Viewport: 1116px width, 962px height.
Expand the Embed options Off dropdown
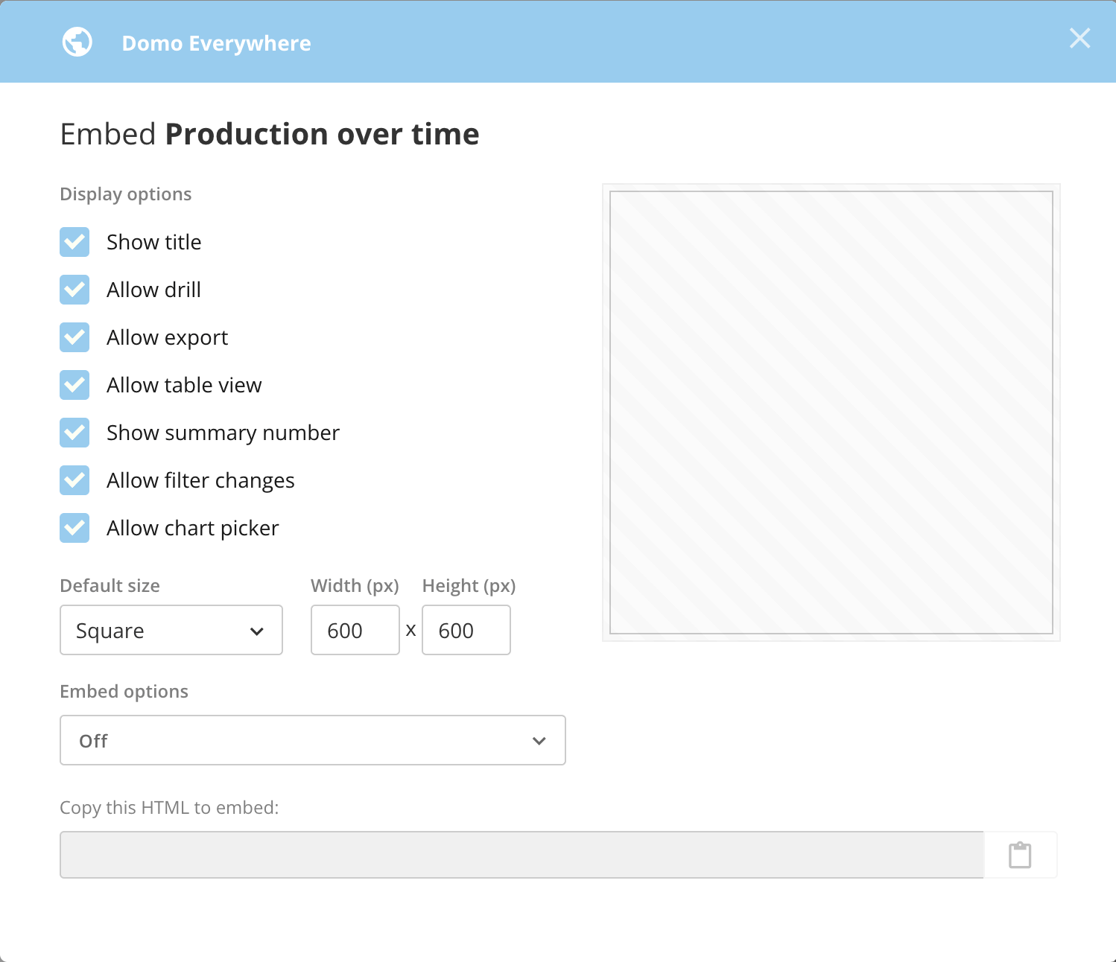(313, 740)
